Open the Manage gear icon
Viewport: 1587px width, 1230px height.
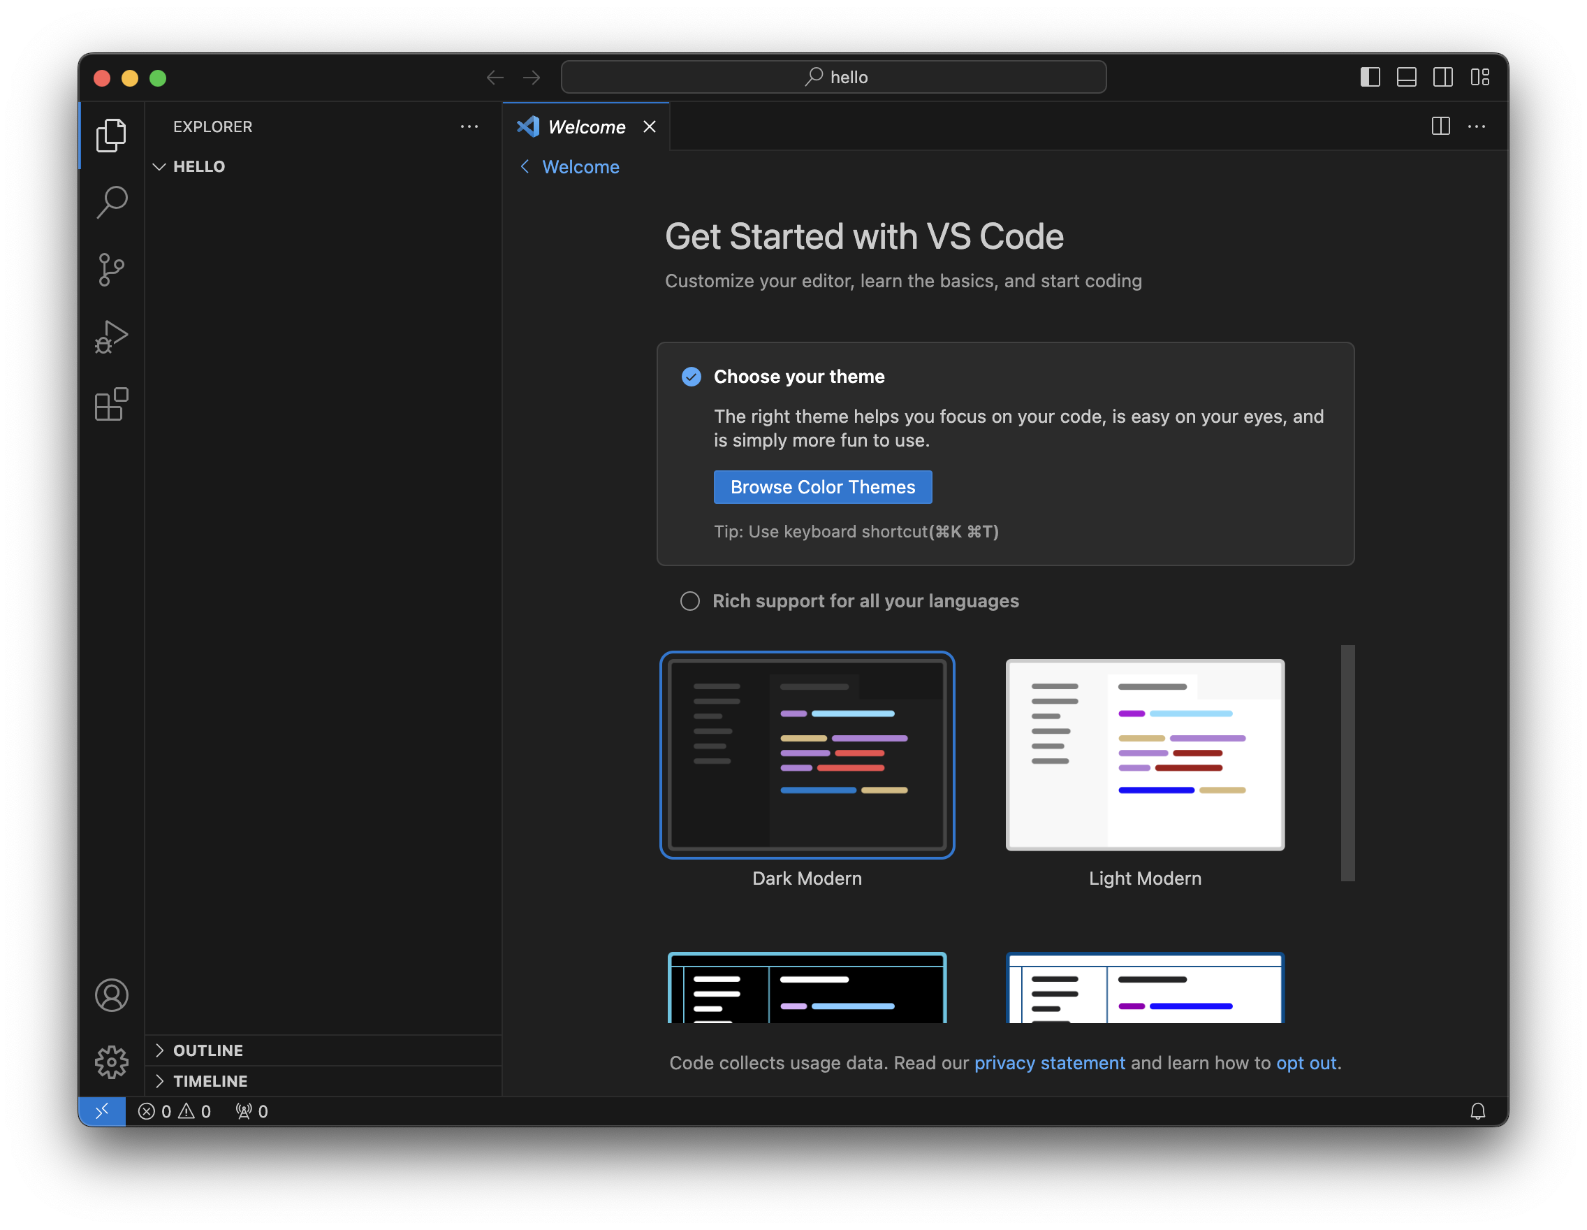(x=111, y=1062)
